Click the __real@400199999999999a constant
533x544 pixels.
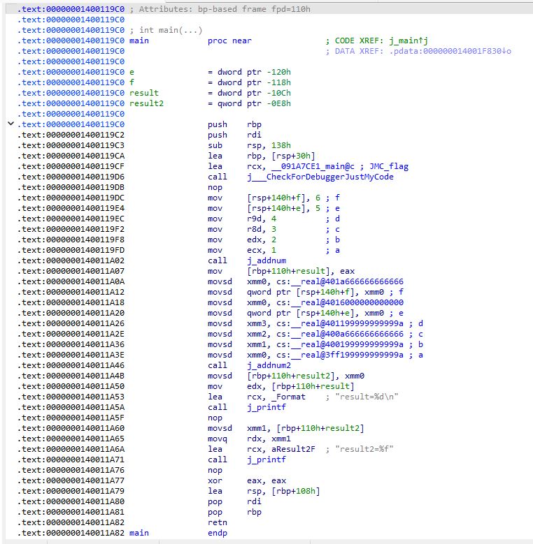(x=348, y=344)
